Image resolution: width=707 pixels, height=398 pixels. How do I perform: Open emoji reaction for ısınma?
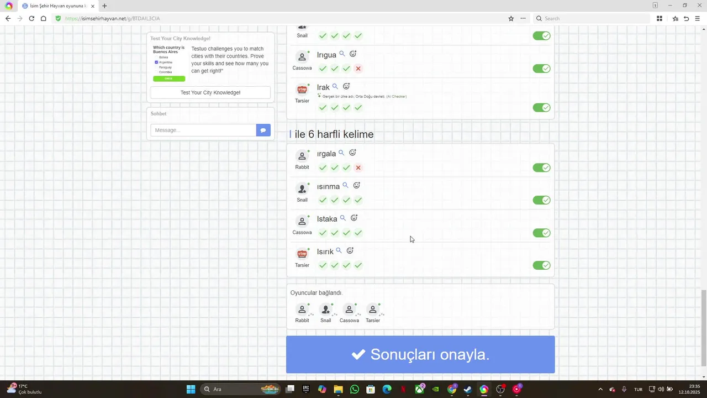tap(357, 185)
